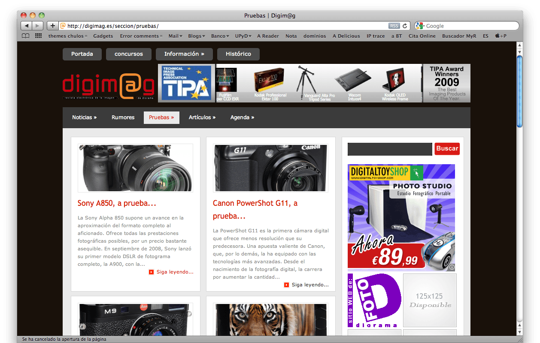
Task: Expand the Noticias » section menu
Action: coord(85,117)
